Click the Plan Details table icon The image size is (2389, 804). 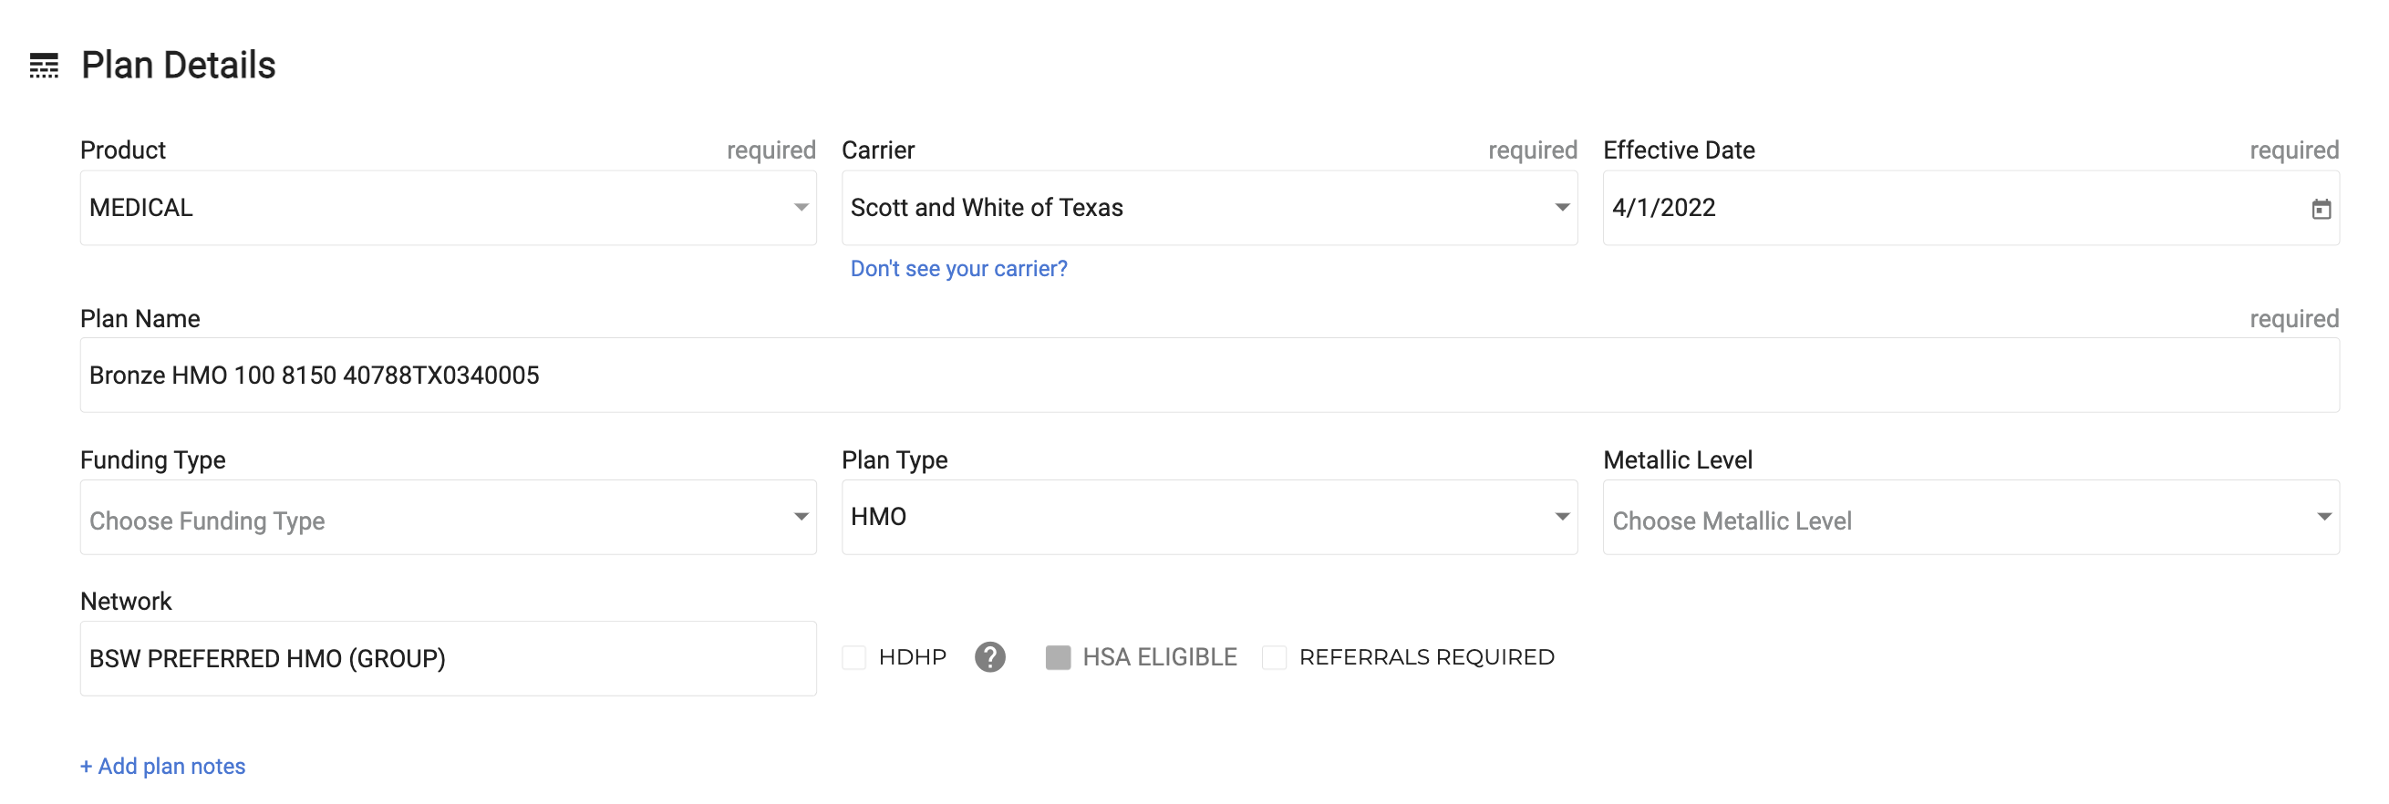44,66
